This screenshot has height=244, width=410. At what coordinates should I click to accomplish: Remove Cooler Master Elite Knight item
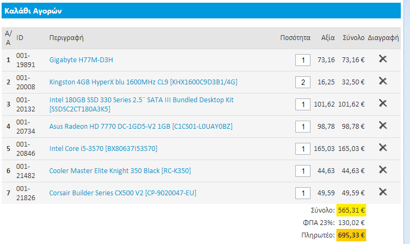pyautogui.click(x=383, y=170)
